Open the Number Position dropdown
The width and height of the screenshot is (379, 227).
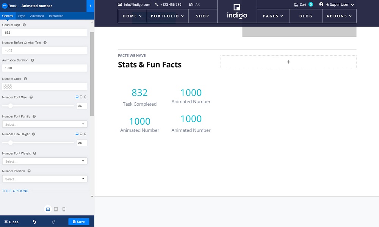click(x=45, y=179)
